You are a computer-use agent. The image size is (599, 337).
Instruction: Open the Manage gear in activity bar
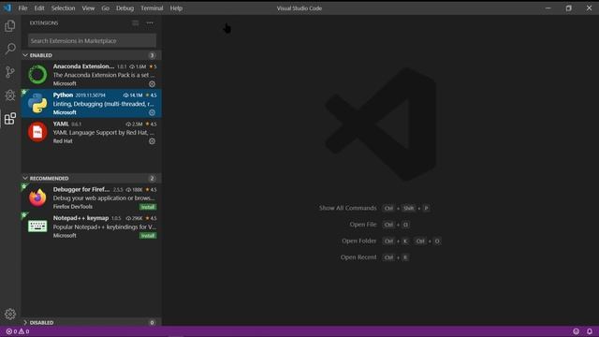(x=10, y=315)
